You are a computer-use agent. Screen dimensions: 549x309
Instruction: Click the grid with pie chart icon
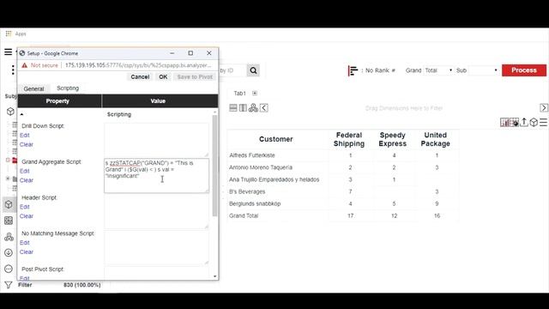coord(514,122)
